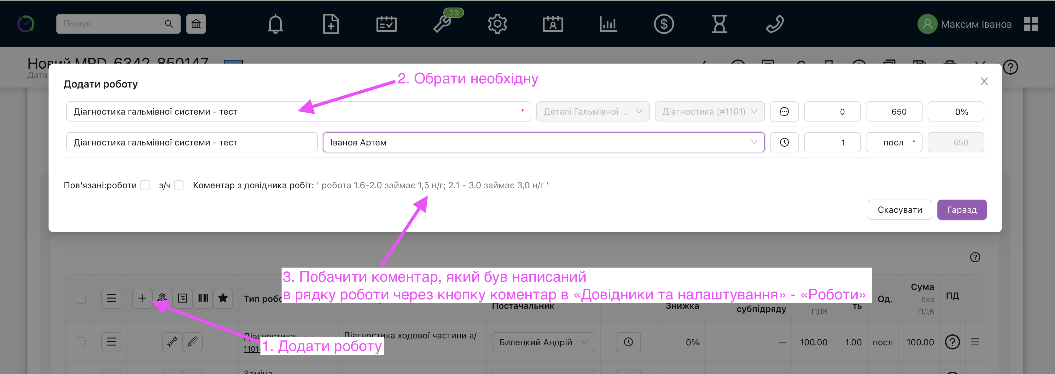Click the comment bubble icon in work row
The height and width of the screenshot is (374, 1055).
[784, 111]
